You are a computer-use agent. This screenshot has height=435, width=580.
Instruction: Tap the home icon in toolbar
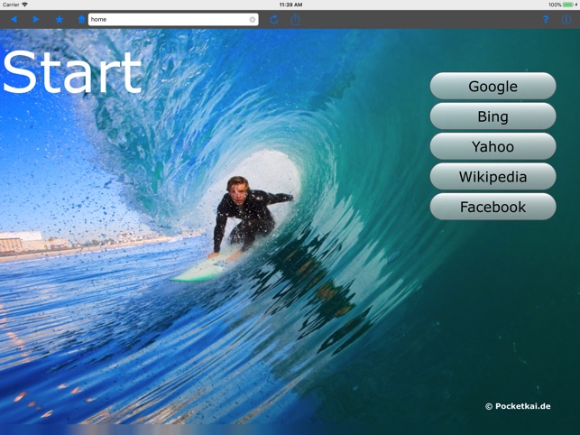pos(82,19)
